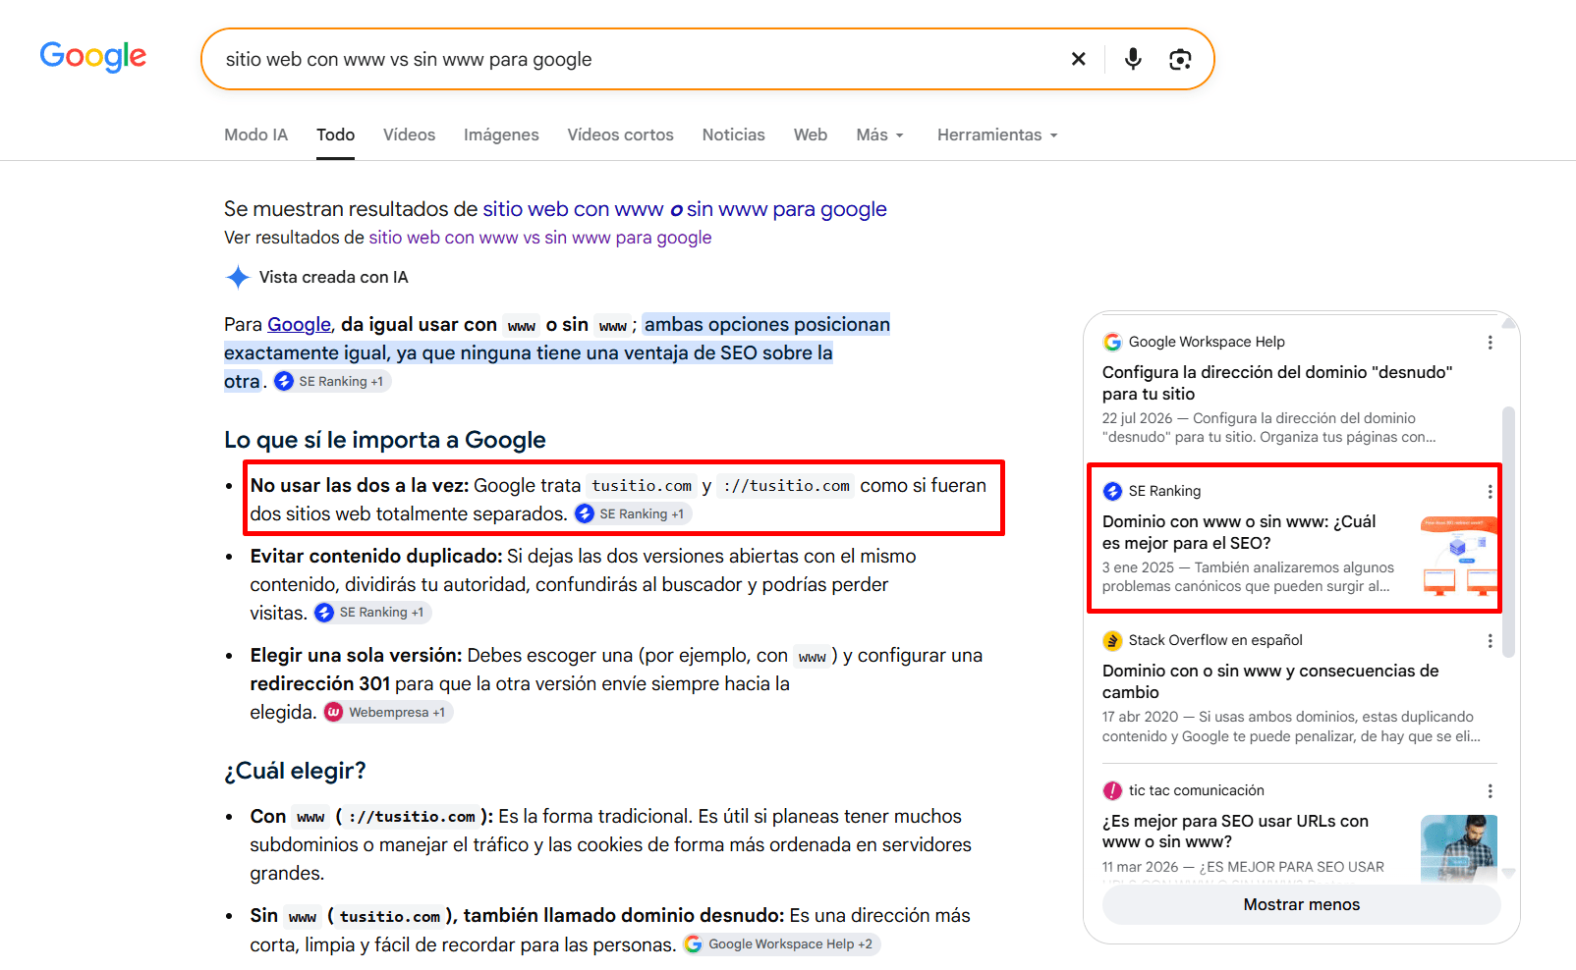Start voice search with microphone icon

1133,59
